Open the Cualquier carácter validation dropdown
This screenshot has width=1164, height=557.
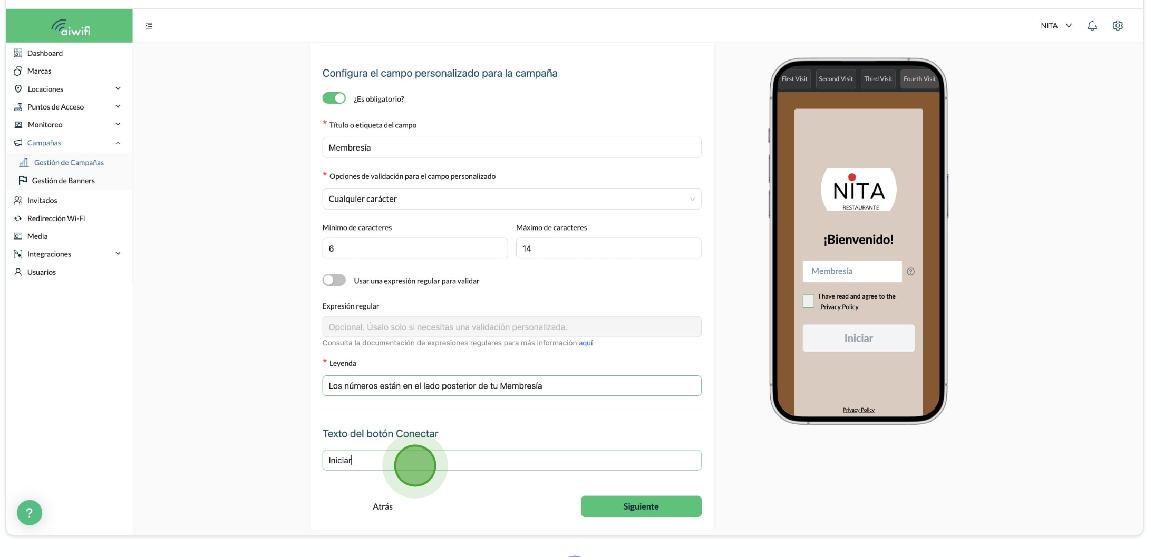[511, 199]
